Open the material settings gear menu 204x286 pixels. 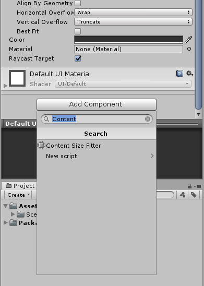pos(189,74)
